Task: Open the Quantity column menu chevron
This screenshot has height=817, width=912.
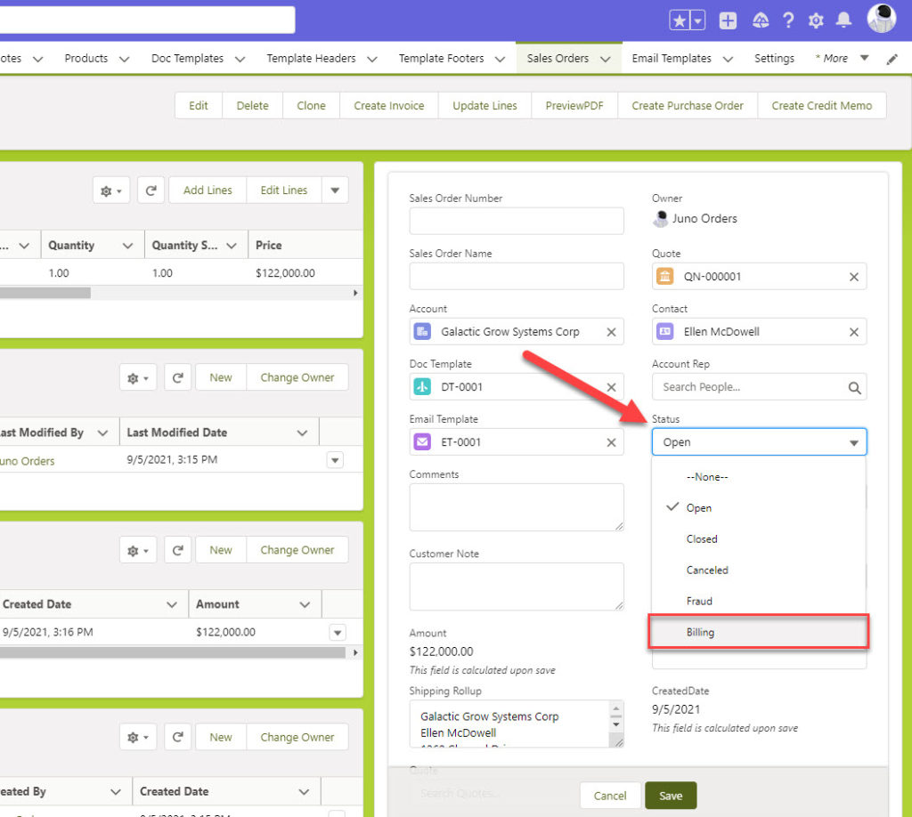Action: tap(128, 246)
